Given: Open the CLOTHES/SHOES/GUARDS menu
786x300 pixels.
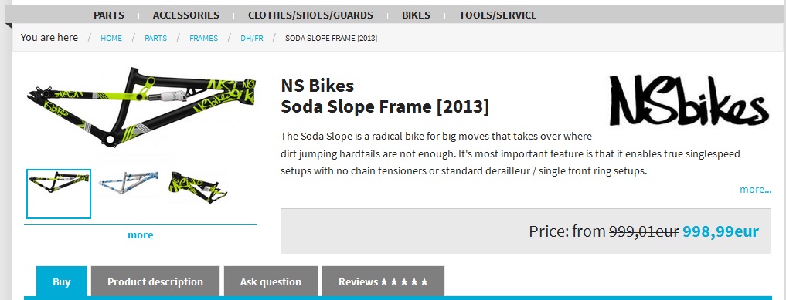Looking at the screenshot, I should click(310, 15).
